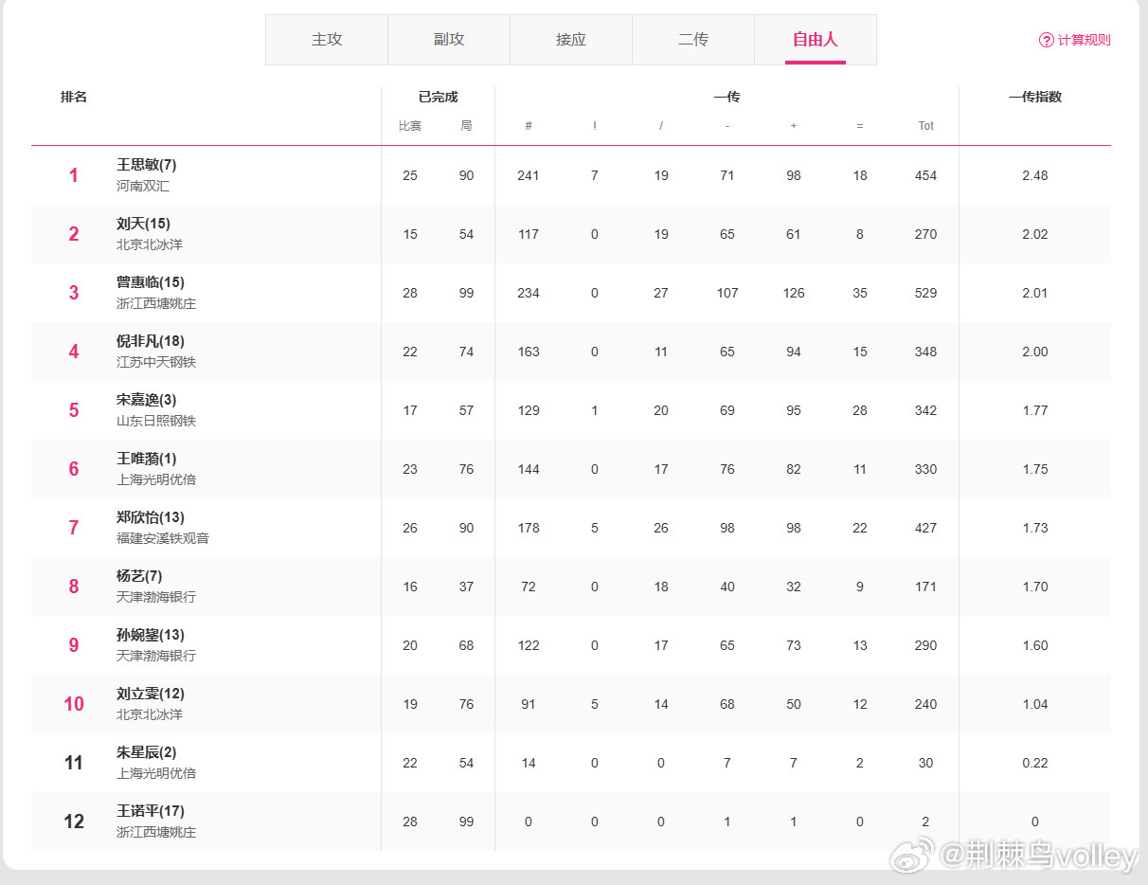
Task: Click team 天津渤海银行 under 杨艺(7)
Action: (156, 597)
